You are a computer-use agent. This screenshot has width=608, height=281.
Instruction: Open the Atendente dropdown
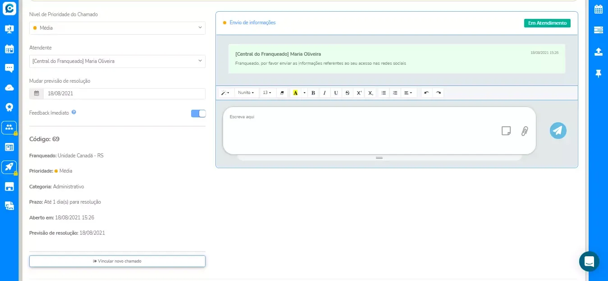(x=117, y=61)
